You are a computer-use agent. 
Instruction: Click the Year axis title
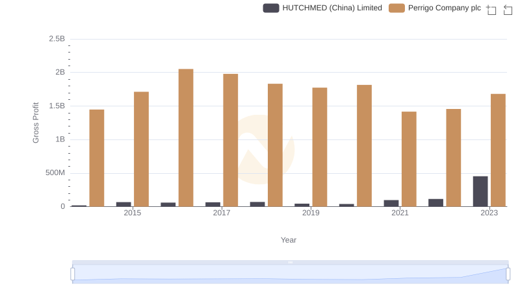tap(289, 240)
